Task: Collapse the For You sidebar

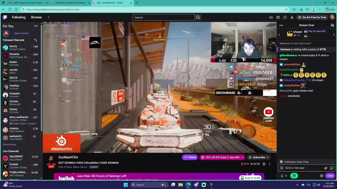Action: [36, 26]
